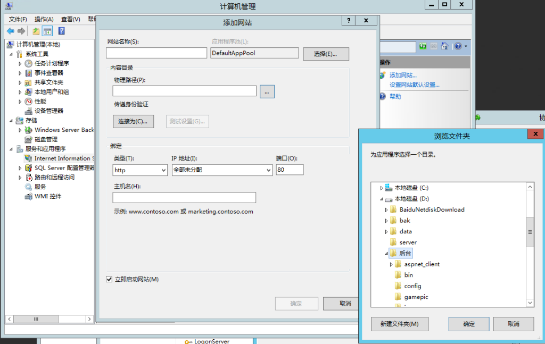Open the 类型 http dropdown
545x344 pixels.
pyautogui.click(x=140, y=170)
